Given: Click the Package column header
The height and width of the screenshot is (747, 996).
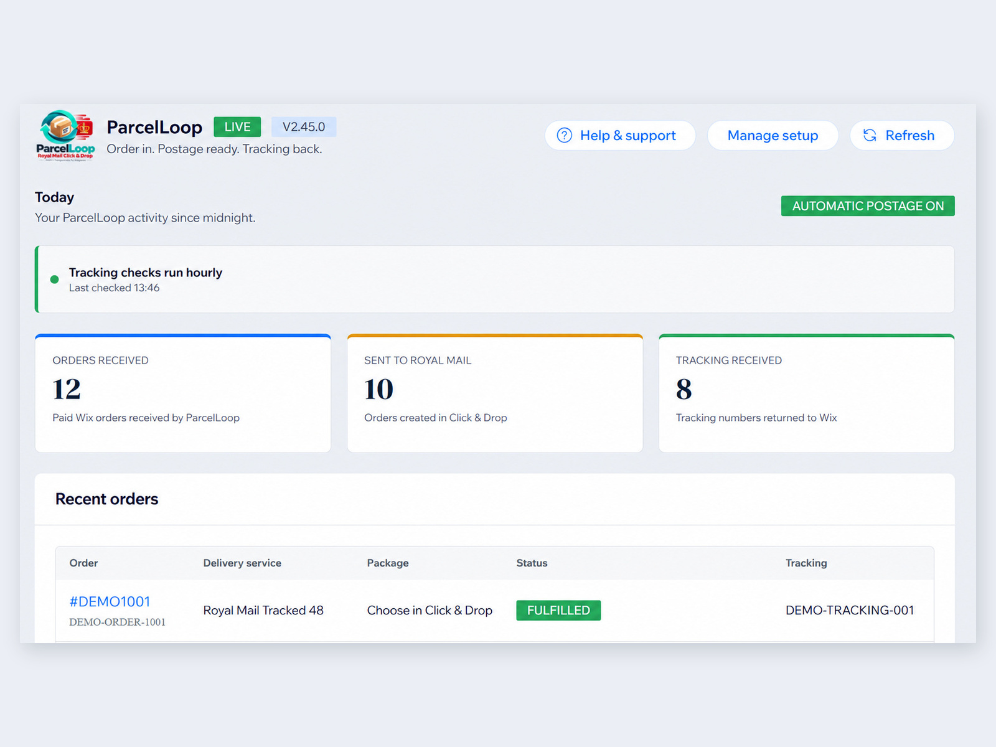Looking at the screenshot, I should tap(388, 563).
